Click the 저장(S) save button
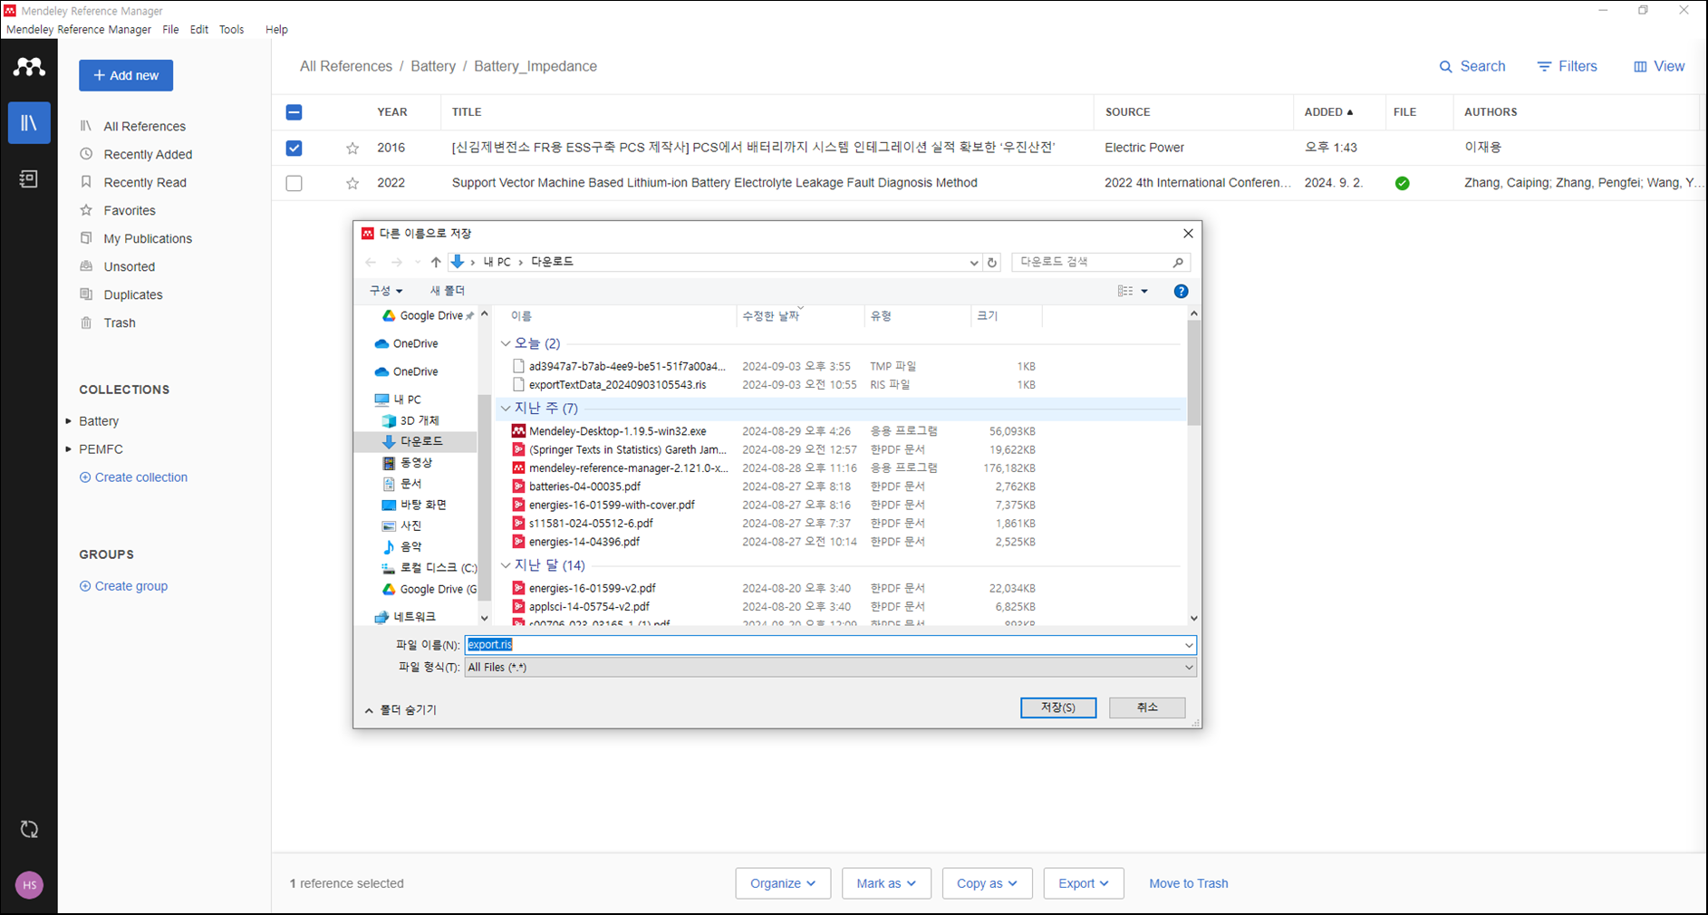The image size is (1708, 915). [x=1057, y=708]
